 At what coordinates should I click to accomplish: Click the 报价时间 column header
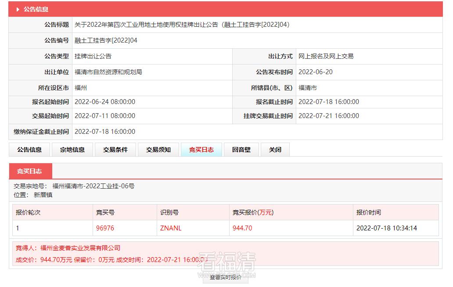pos(368,212)
